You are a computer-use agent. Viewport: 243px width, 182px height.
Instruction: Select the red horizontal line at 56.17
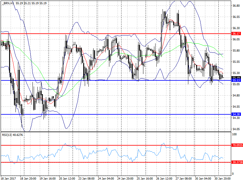point(116,34)
